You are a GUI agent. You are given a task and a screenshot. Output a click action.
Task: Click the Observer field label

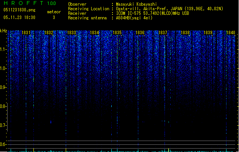click(x=77, y=4)
